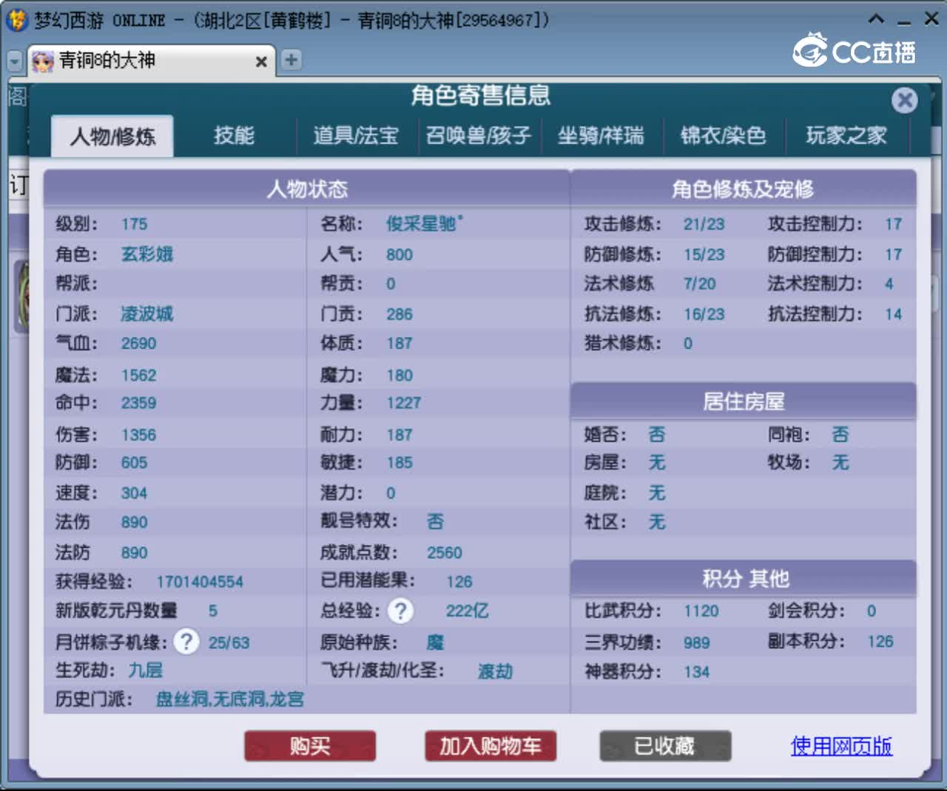The width and height of the screenshot is (947, 791).
Task: Click the 购买 button
Action: (310, 746)
